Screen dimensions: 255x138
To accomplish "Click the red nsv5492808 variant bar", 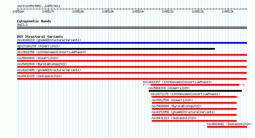I will click(132, 67).
